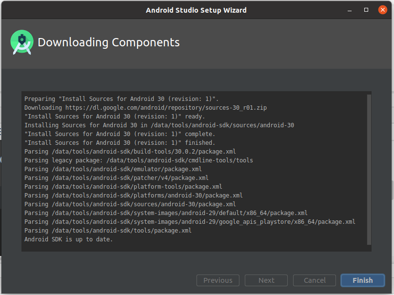This screenshot has width=394, height=295.
Task: Click the Finish button
Action: pos(363,280)
